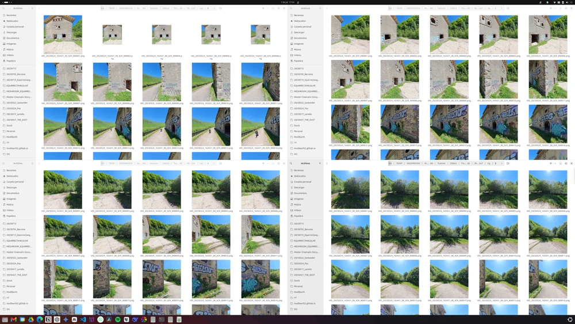Open the sidebar hamburger menu, top-left window

pos(32,8)
